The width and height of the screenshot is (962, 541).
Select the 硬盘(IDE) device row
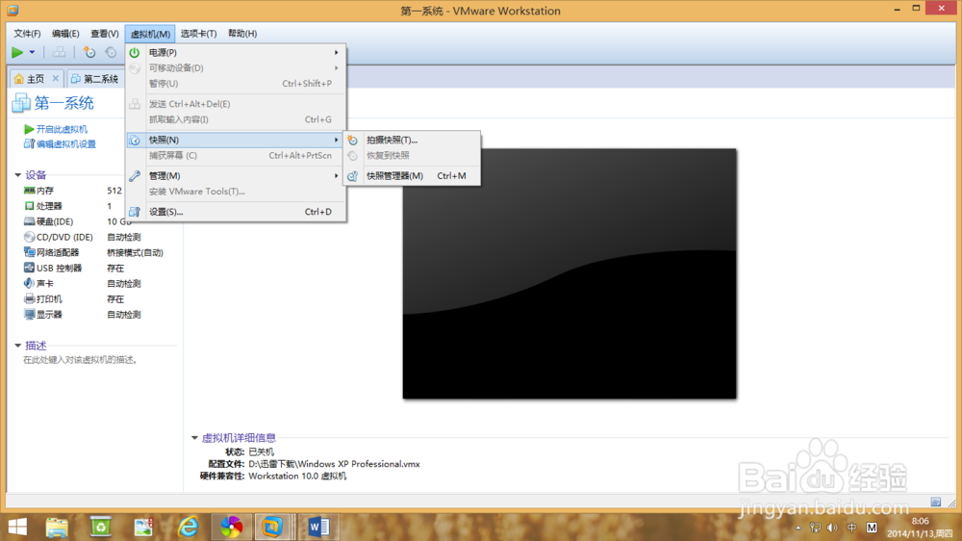[77, 221]
